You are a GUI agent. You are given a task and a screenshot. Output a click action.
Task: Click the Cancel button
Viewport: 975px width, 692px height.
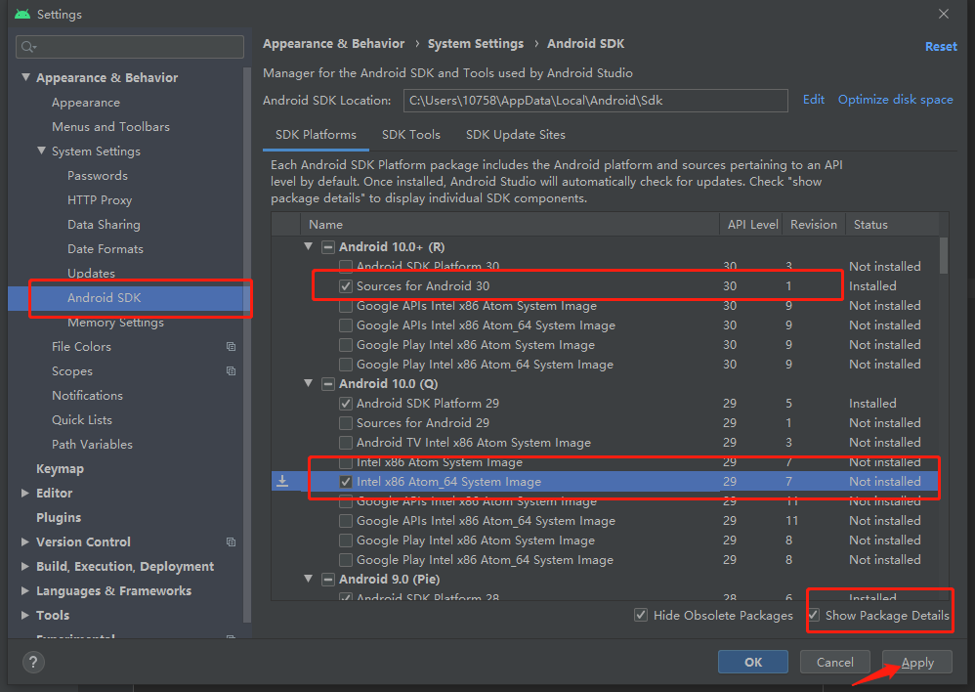click(x=834, y=662)
